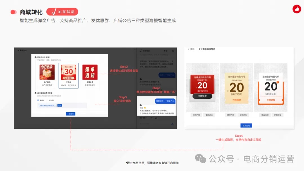The width and height of the screenshot is (304, 171).
Task: Click the 发优惠券海报预览 page title
Action: pyautogui.click(x=207, y=49)
